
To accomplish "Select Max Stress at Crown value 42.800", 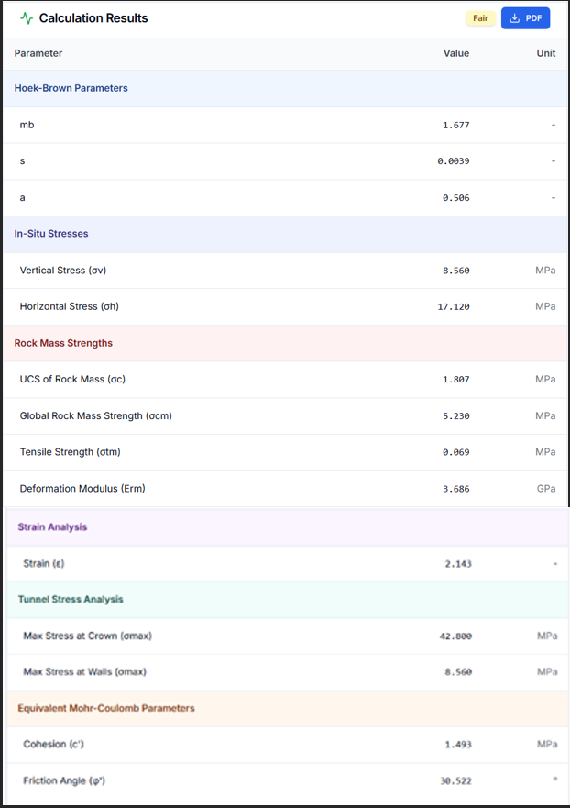I will coord(455,636).
